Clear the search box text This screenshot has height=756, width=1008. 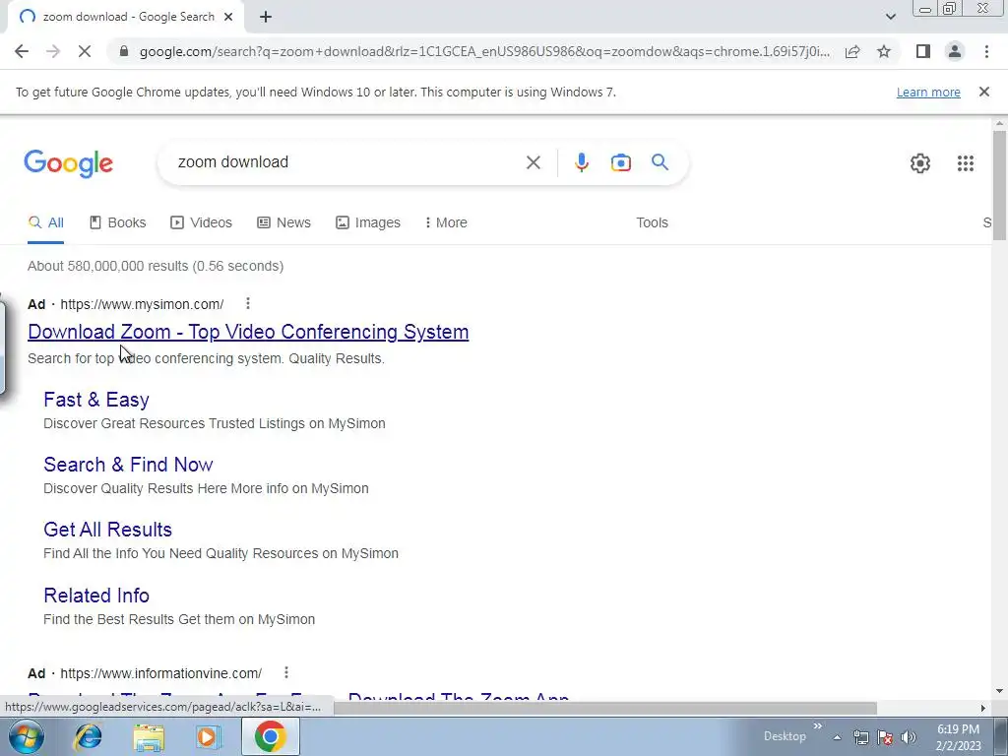click(533, 162)
